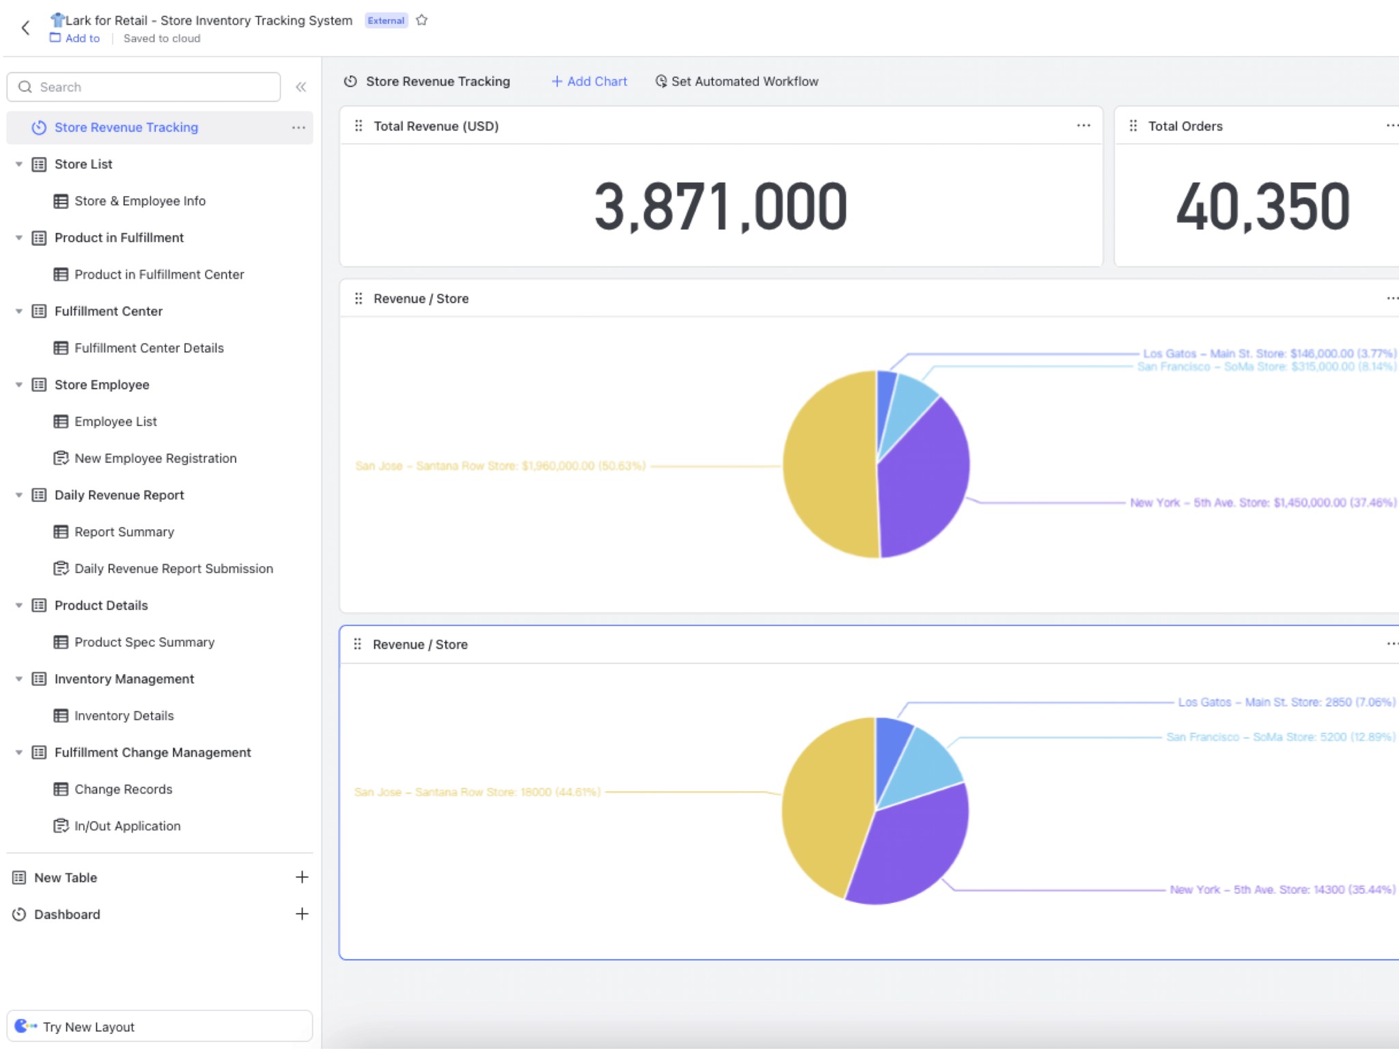Viewport: 1399px width, 1049px height.
Task: Open Store Revenue Tracking more options
Action: pyautogui.click(x=299, y=128)
